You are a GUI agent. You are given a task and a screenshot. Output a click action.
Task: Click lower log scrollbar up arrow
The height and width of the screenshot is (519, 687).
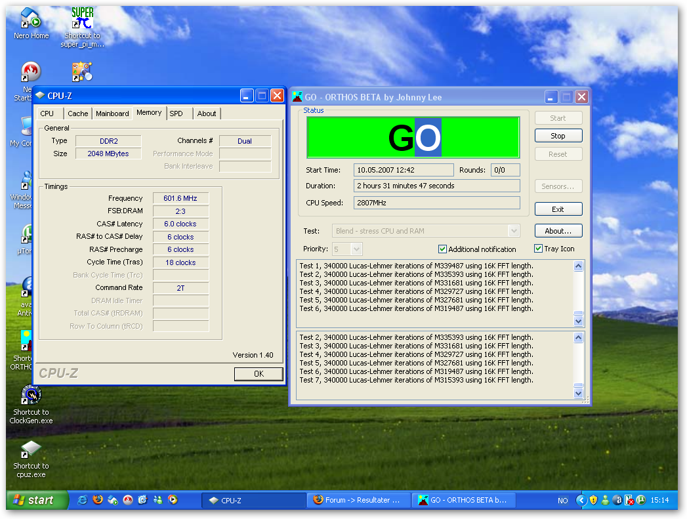[x=578, y=338]
